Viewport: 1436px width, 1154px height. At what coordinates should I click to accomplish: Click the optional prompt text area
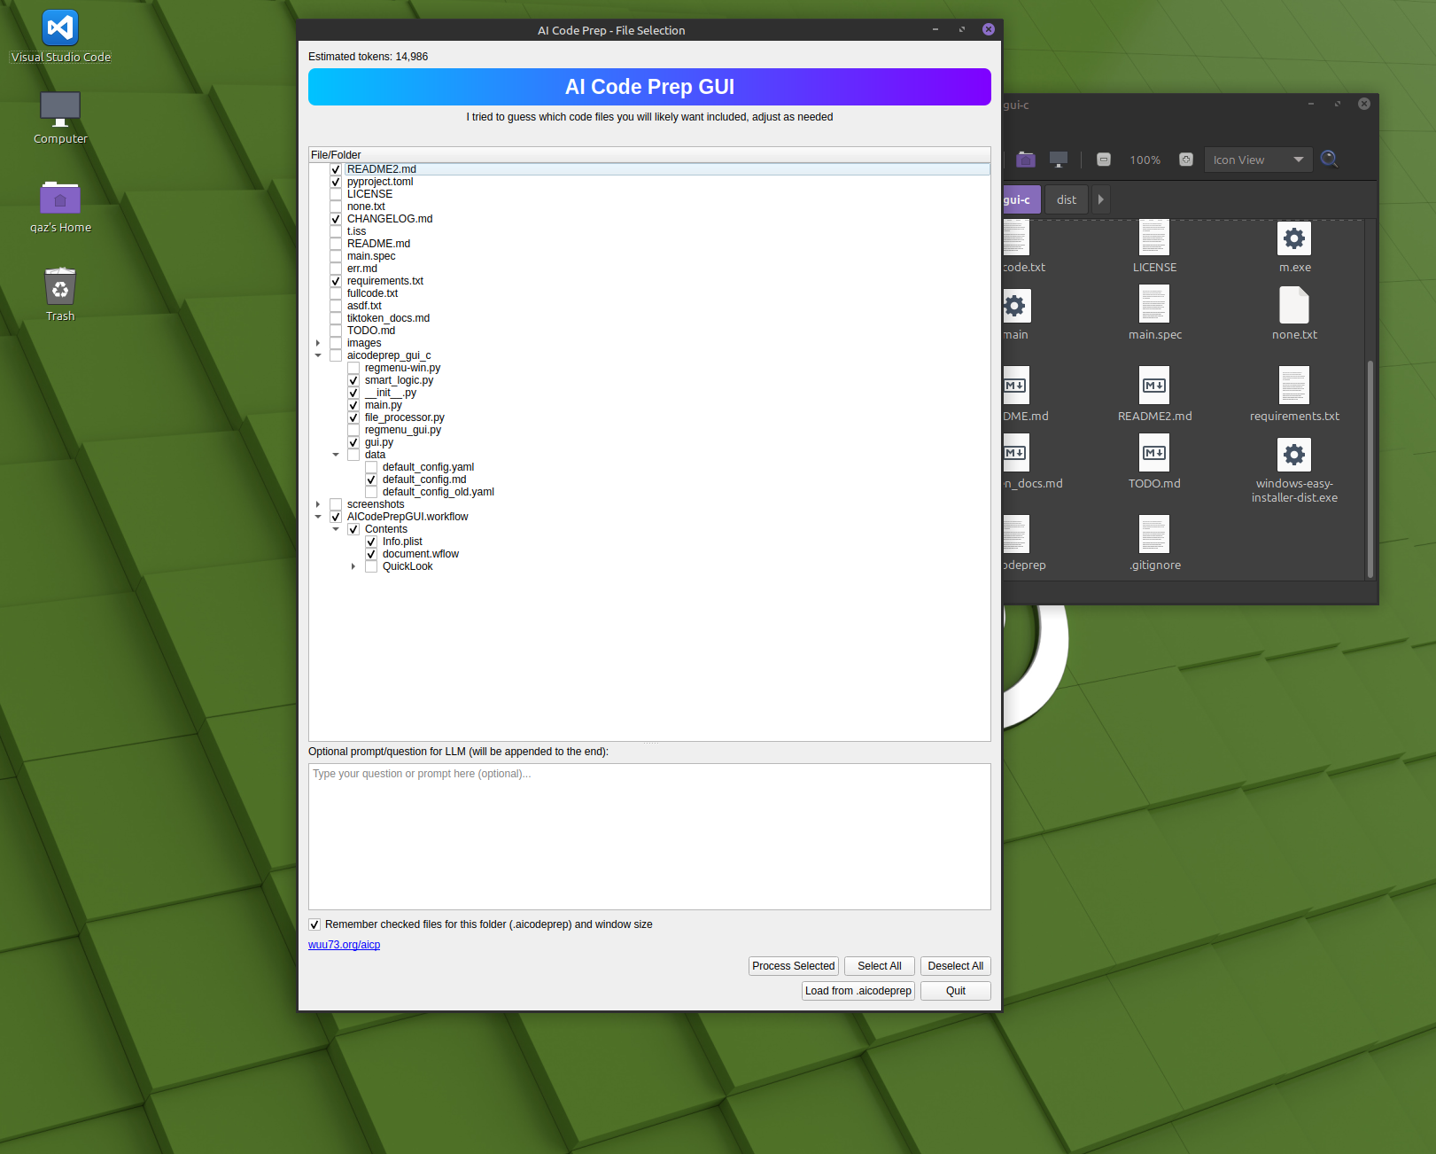coord(649,837)
